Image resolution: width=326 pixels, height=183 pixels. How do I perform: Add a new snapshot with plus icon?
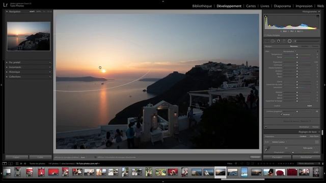click(50, 67)
